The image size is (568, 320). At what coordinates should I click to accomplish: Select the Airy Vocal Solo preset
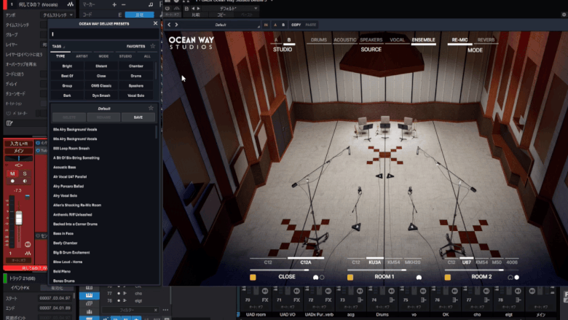click(66, 195)
